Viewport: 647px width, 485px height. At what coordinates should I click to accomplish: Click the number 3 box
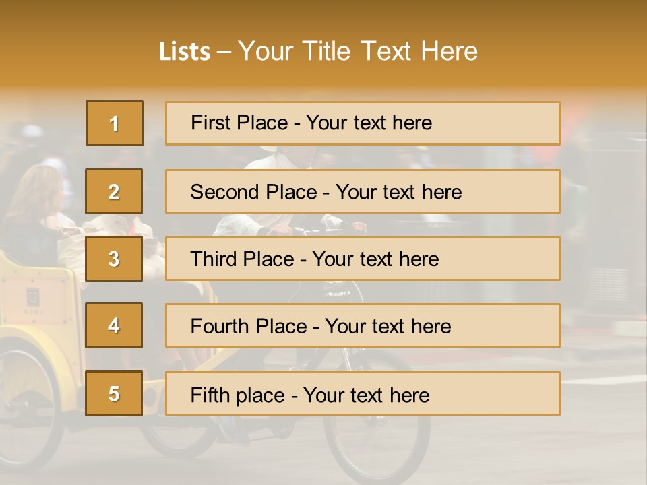pos(114,259)
